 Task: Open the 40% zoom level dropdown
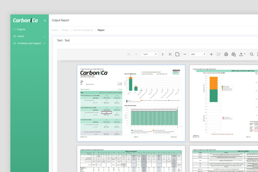(x=198, y=54)
